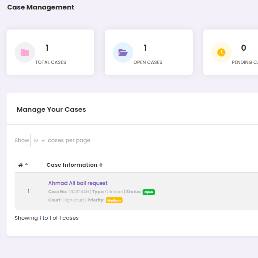
Task: Select the Open Cases stat card label
Action: pyautogui.click(x=148, y=62)
